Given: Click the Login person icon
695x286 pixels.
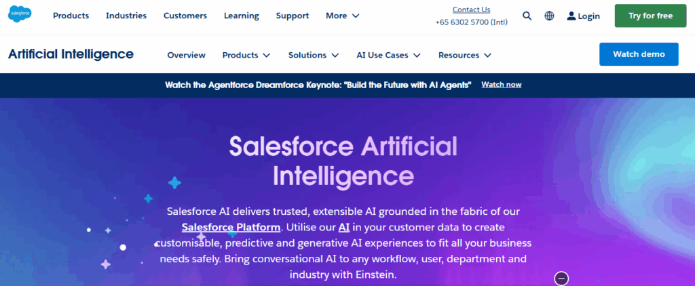Looking at the screenshot, I should (x=571, y=16).
